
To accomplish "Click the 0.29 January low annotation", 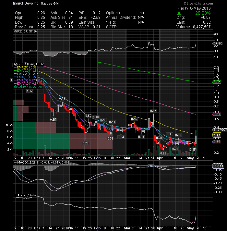I will click(x=85, y=143).
